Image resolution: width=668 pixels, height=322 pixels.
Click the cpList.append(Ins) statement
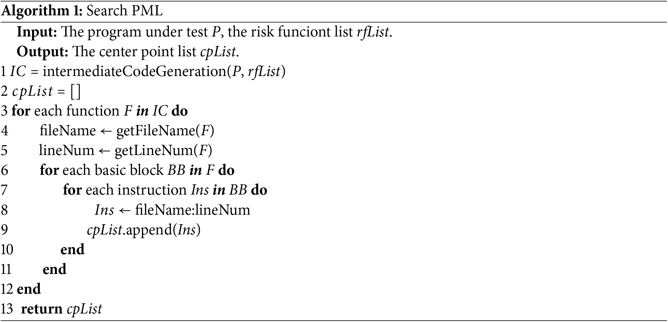pos(144,230)
